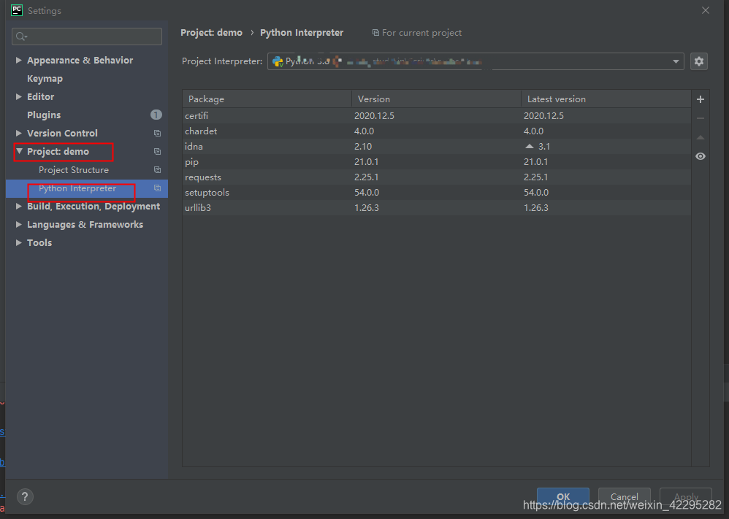The height and width of the screenshot is (519, 729).
Task: Click the install package plus icon
Action: tap(701, 99)
